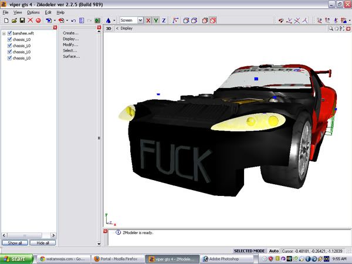Toggle the Auto option in status bar
Image resolution: width=352 pixels, height=264 pixels.
coord(273,251)
